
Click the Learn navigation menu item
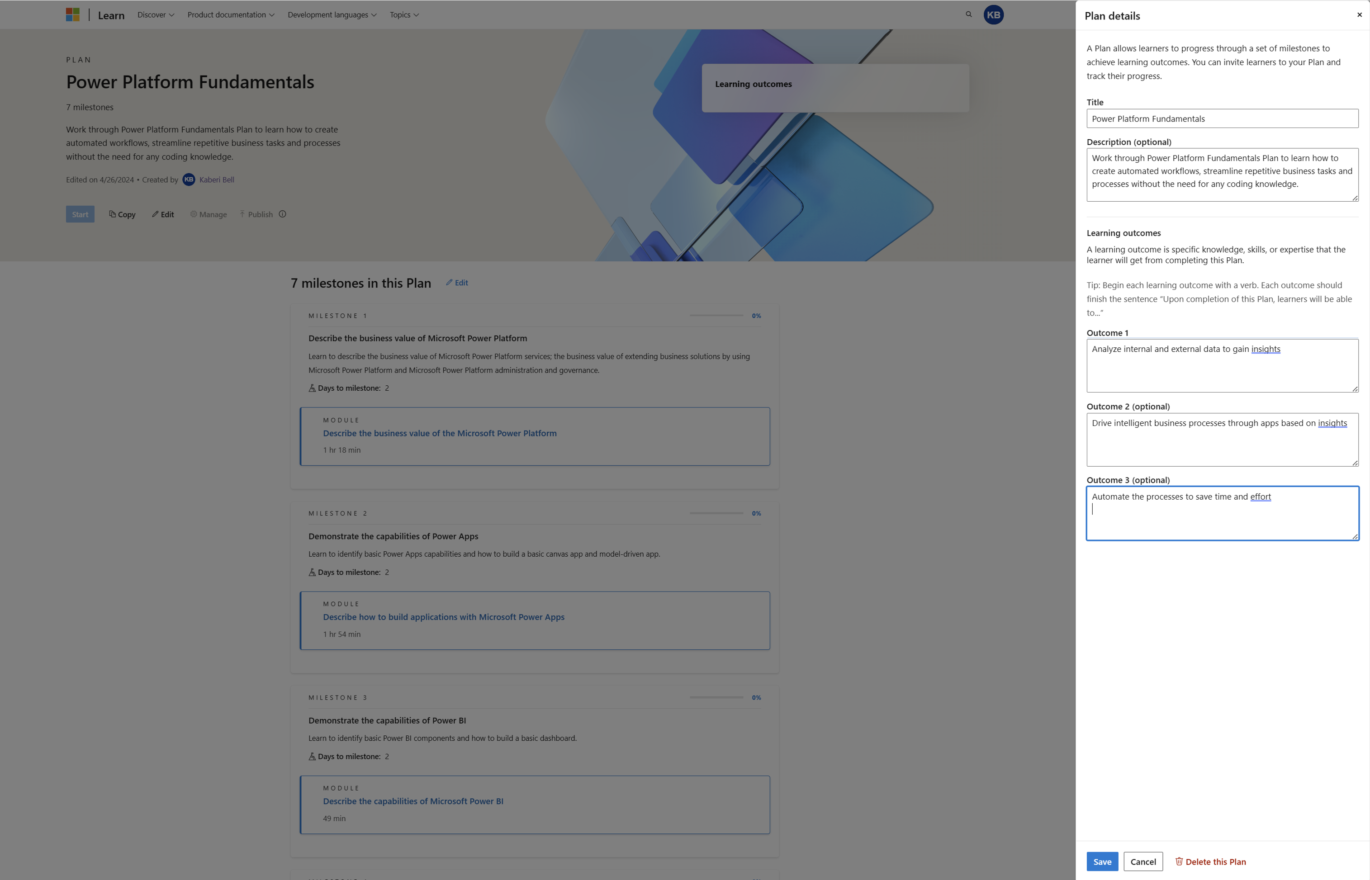click(110, 14)
